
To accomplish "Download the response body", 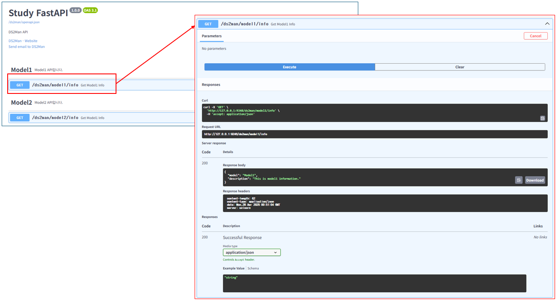I will point(535,180).
